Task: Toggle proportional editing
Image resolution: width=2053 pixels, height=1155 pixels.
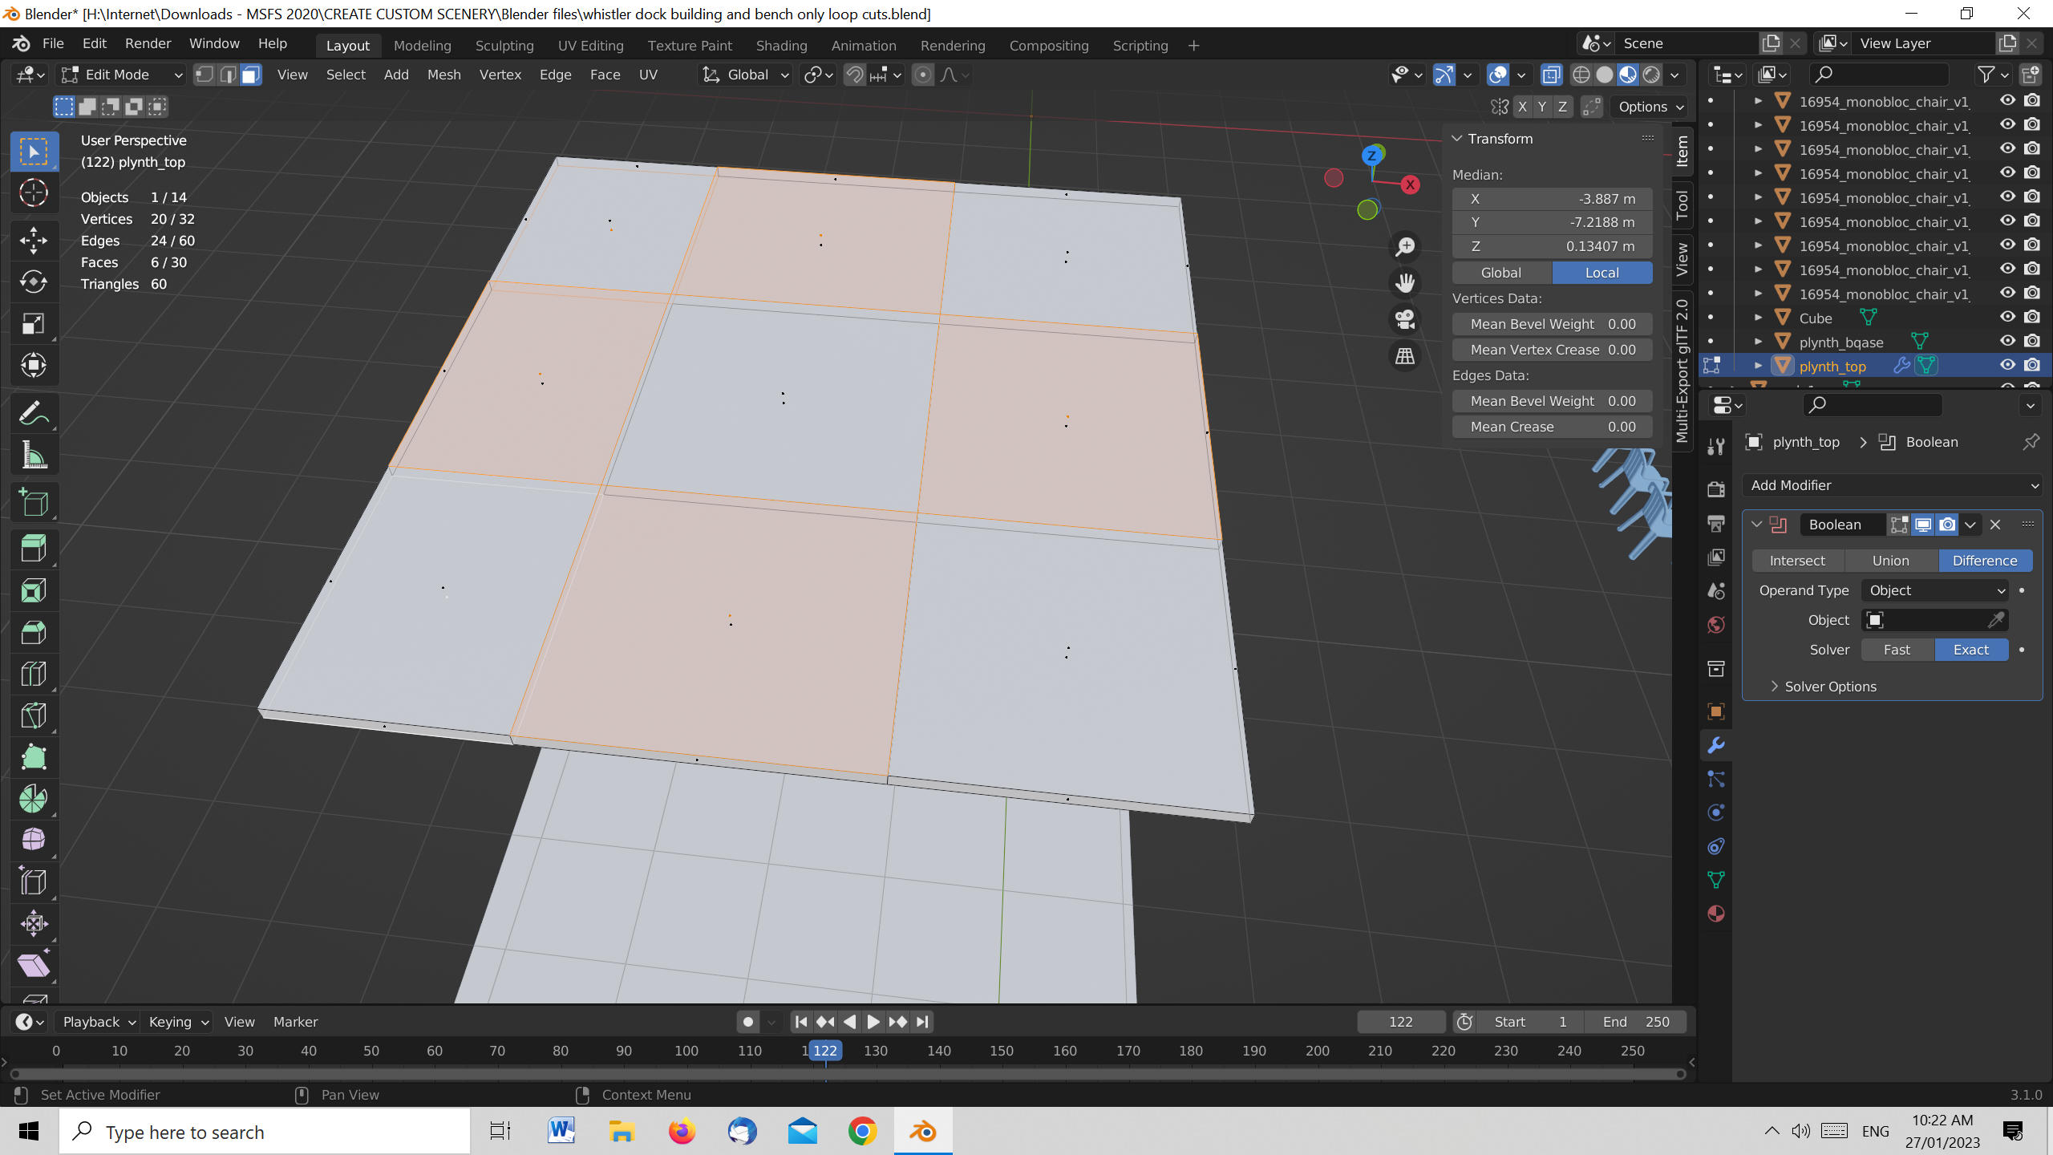Action: (x=923, y=75)
